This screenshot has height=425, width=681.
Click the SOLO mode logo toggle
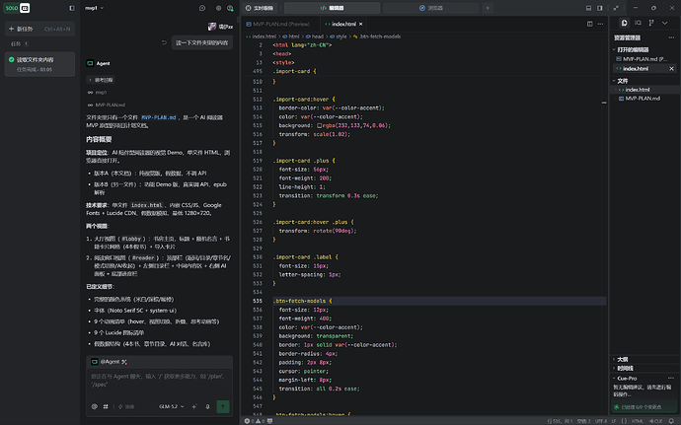pos(18,8)
